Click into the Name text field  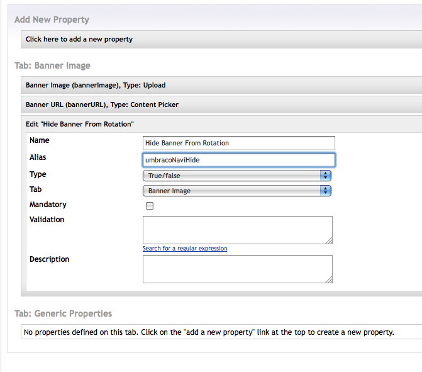[x=239, y=143]
